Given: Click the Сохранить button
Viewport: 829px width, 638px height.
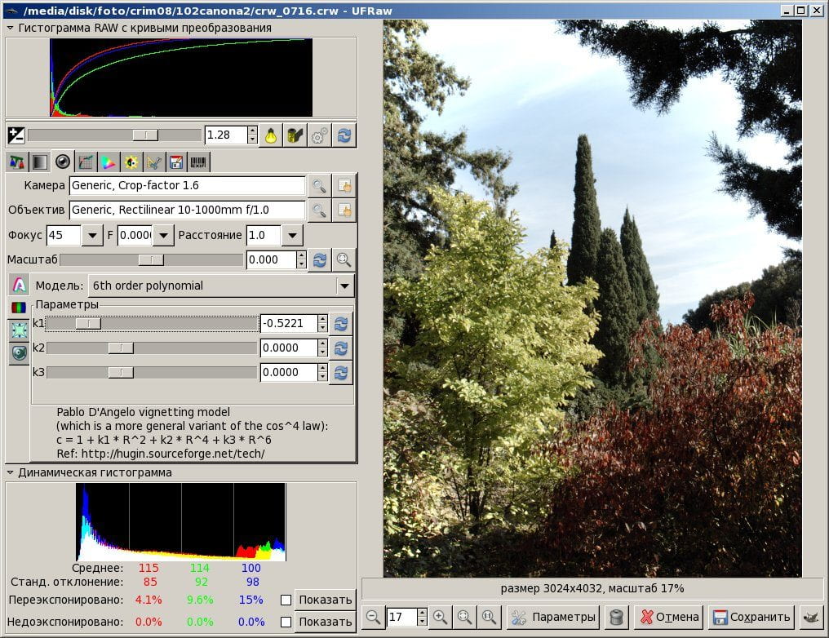Looking at the screenshot, I should (751, 617).
